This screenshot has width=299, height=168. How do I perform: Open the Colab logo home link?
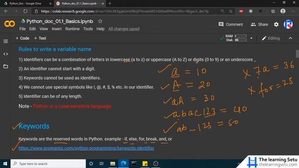coord(9,24)
